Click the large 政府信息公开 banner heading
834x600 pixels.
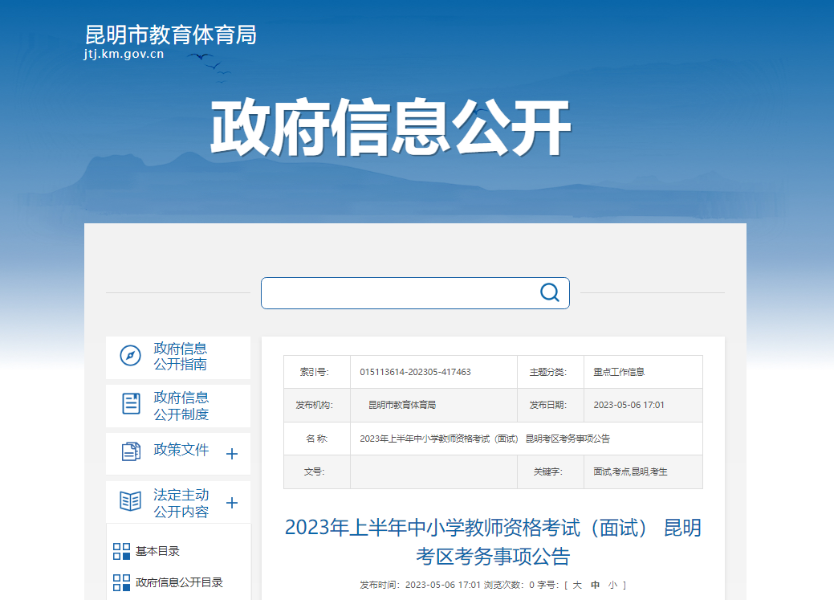coord(390,129)
